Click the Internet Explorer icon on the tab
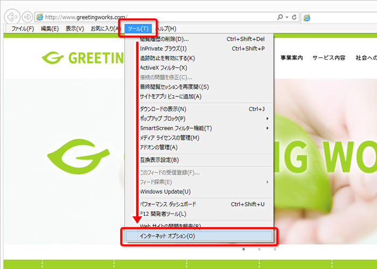This screenshot has width=377, height=269. pyautogui.click(x=307, y=18)
